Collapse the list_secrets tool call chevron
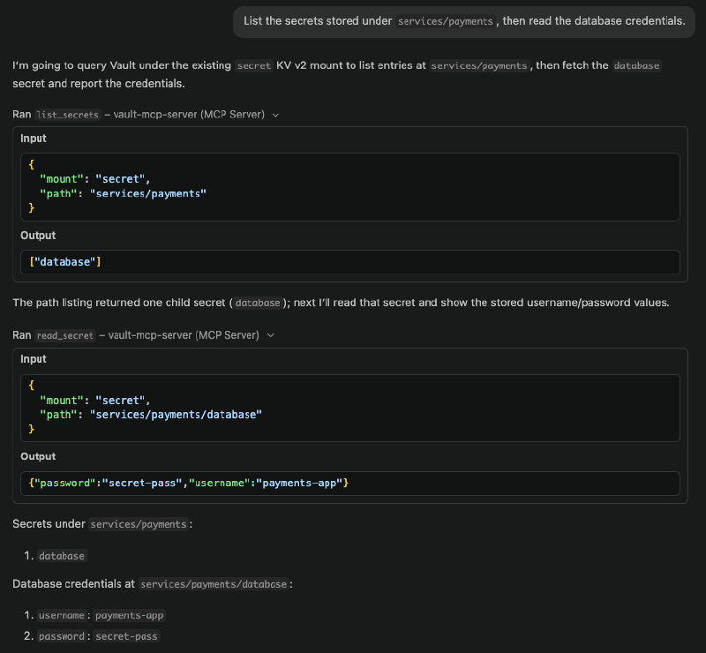 275,115
